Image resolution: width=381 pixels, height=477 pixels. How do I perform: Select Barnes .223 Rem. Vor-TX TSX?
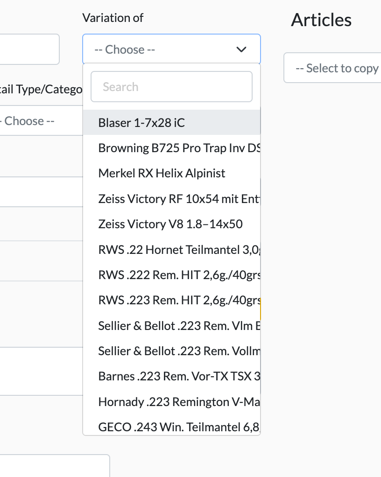click(173, 376)
